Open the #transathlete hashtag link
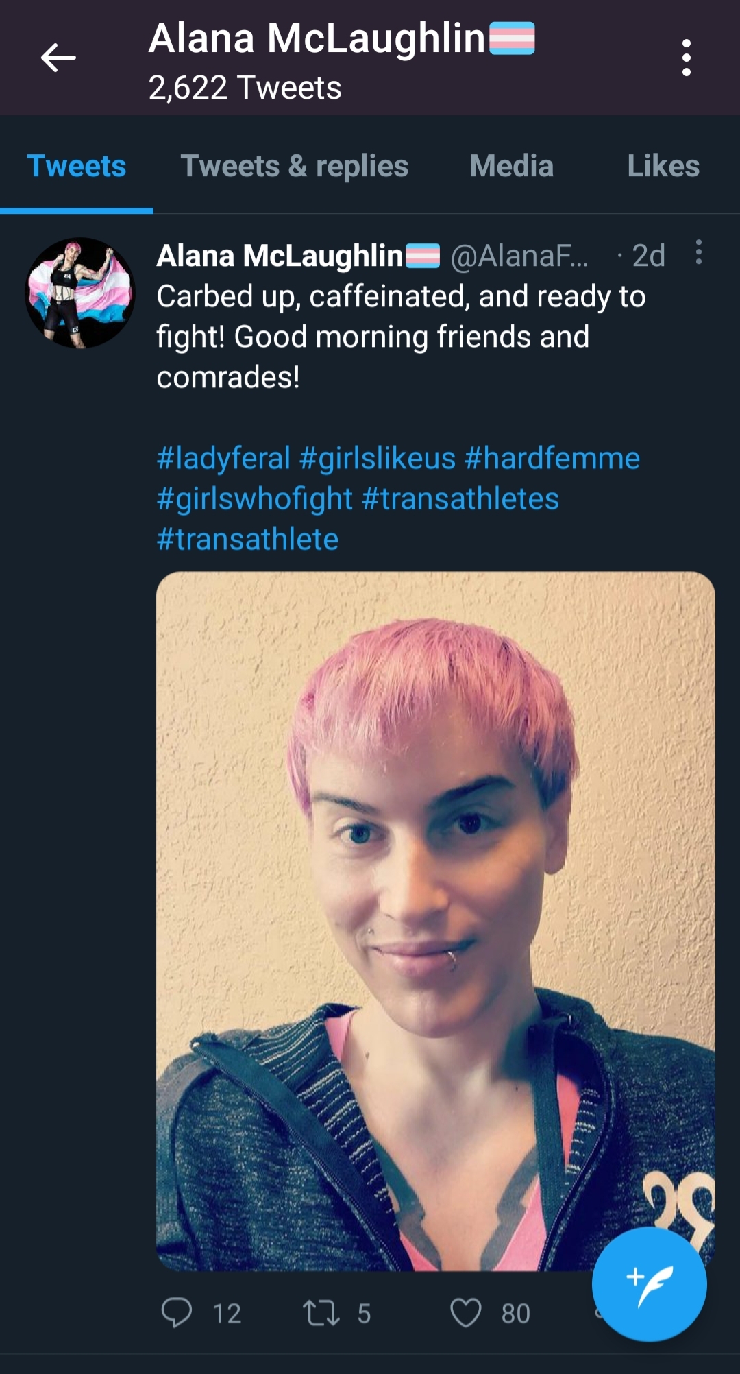The width and height of the screenshot is (740, 1374). coord(247,539)
